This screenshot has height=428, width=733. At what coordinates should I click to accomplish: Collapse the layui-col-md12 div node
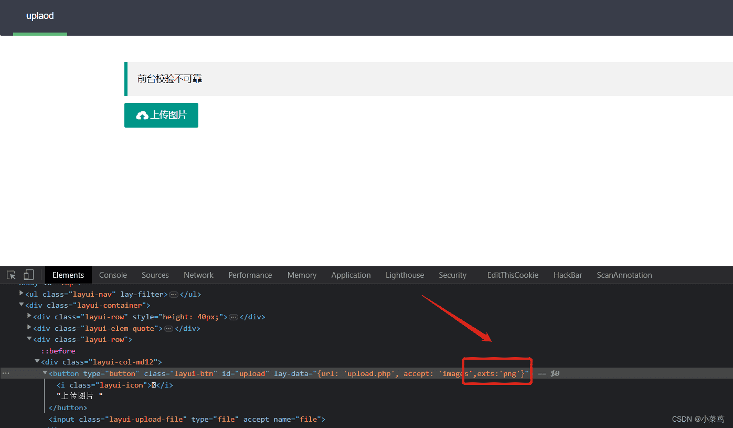[37, 361]
